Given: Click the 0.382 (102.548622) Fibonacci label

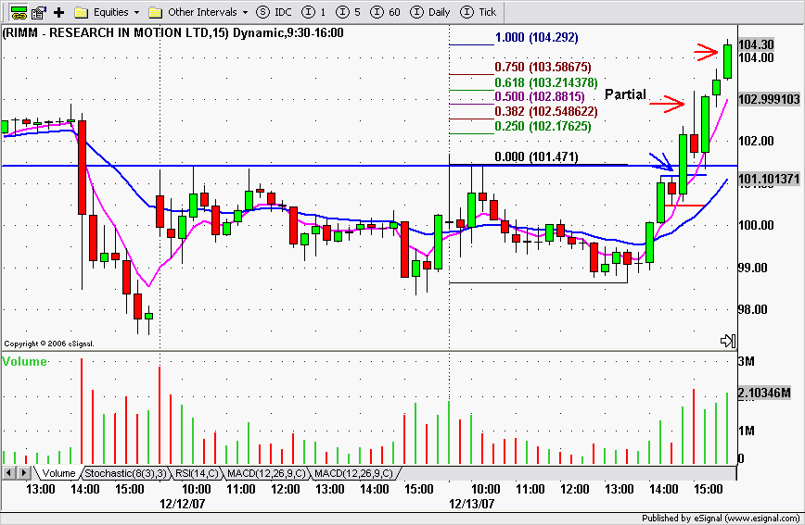Looking at the screenshot, I should 546,112.
